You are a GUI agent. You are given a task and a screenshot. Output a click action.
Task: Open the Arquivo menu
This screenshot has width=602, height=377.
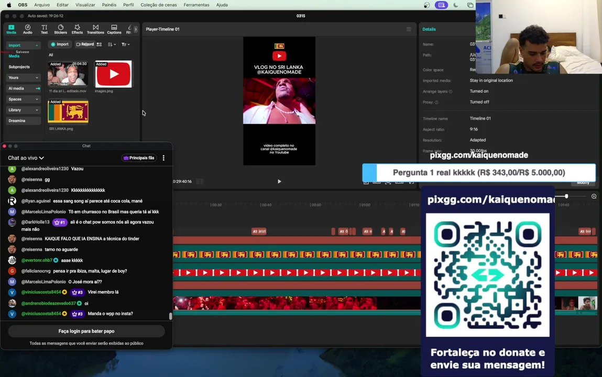click(42, 5)
